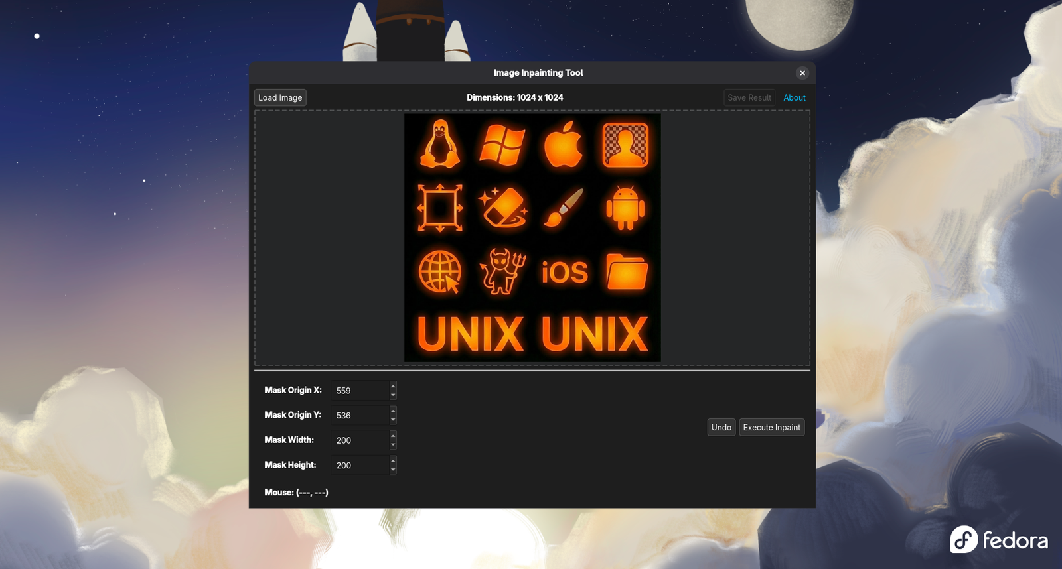Click the Dimensions: 1024 x 1024 label

515,97
